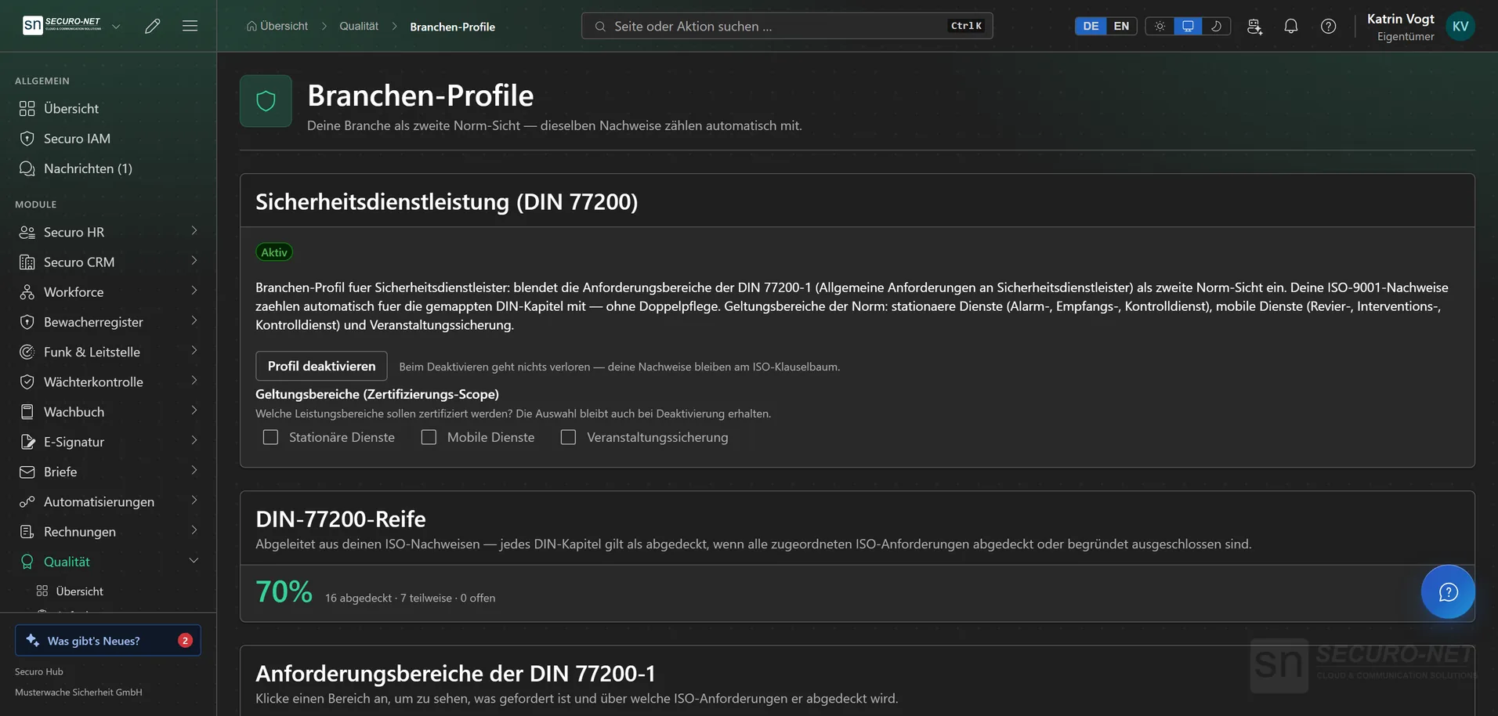Screen dimensions: 1498x716
Task: Select system theme monitor icon
Action: (1188, 26)
